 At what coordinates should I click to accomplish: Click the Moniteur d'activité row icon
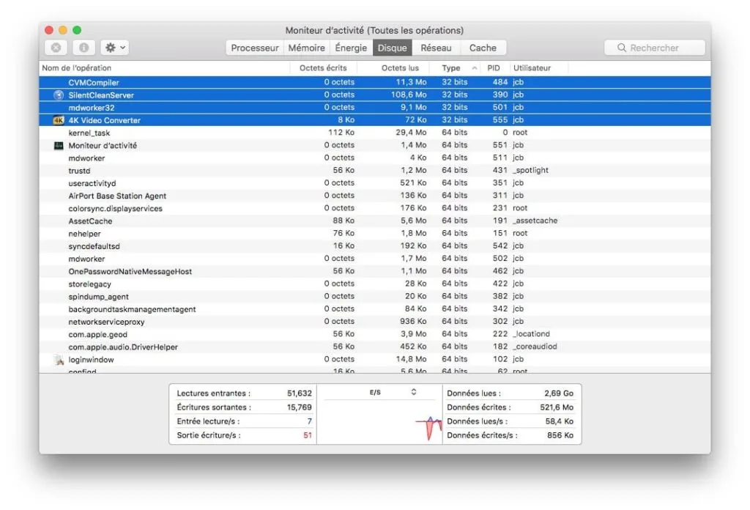[x=59, y=145]
